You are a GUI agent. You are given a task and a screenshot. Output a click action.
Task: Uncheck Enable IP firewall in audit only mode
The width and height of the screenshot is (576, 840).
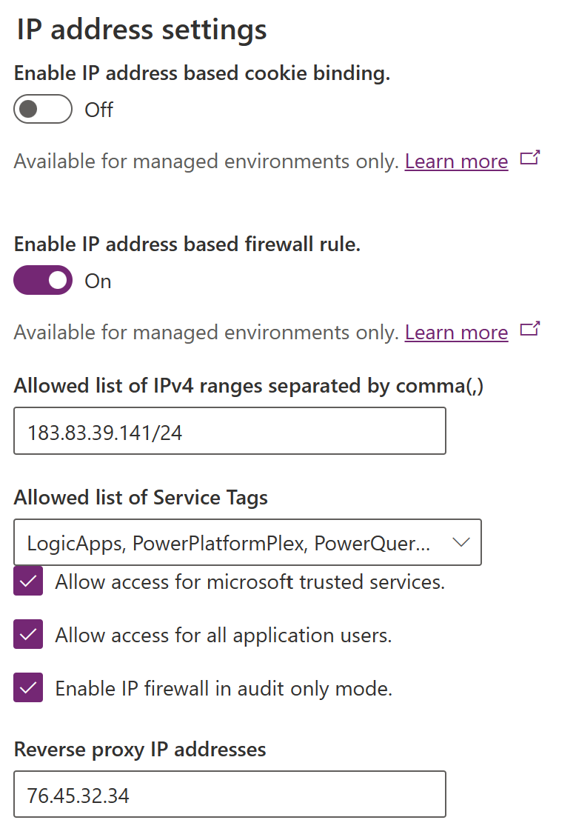[x=28, y=688]
